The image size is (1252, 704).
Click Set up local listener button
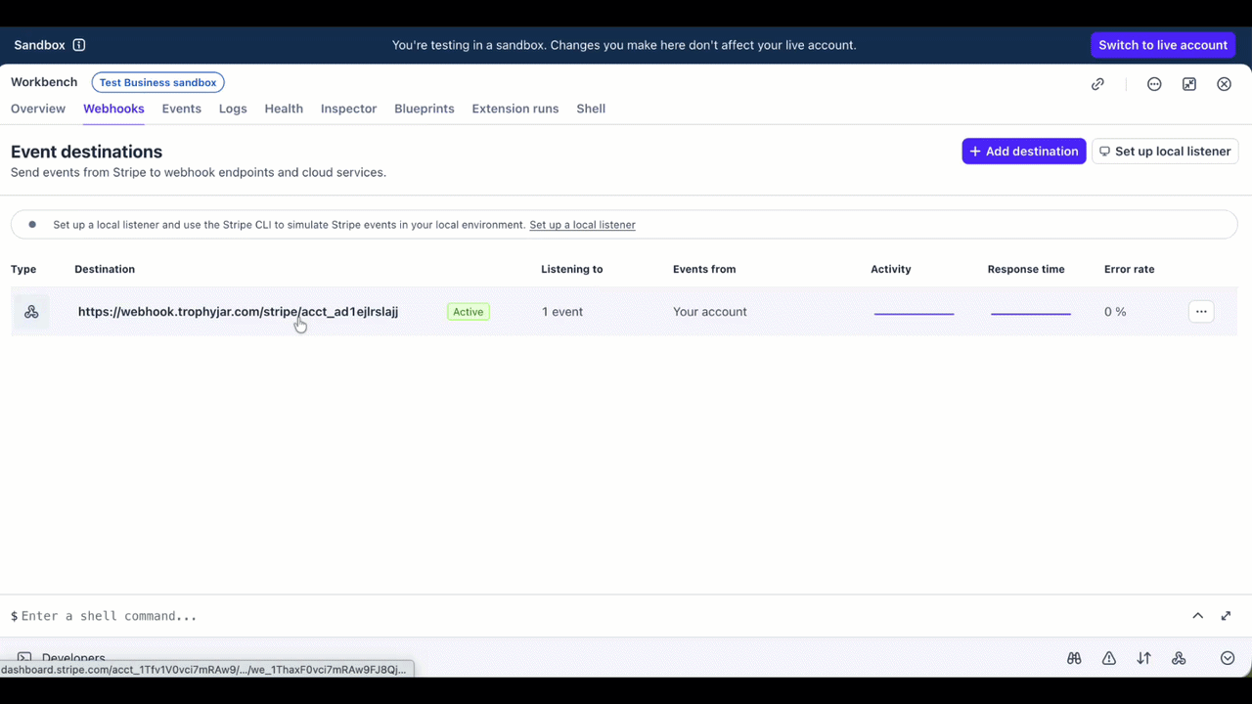click(1165, 152)
